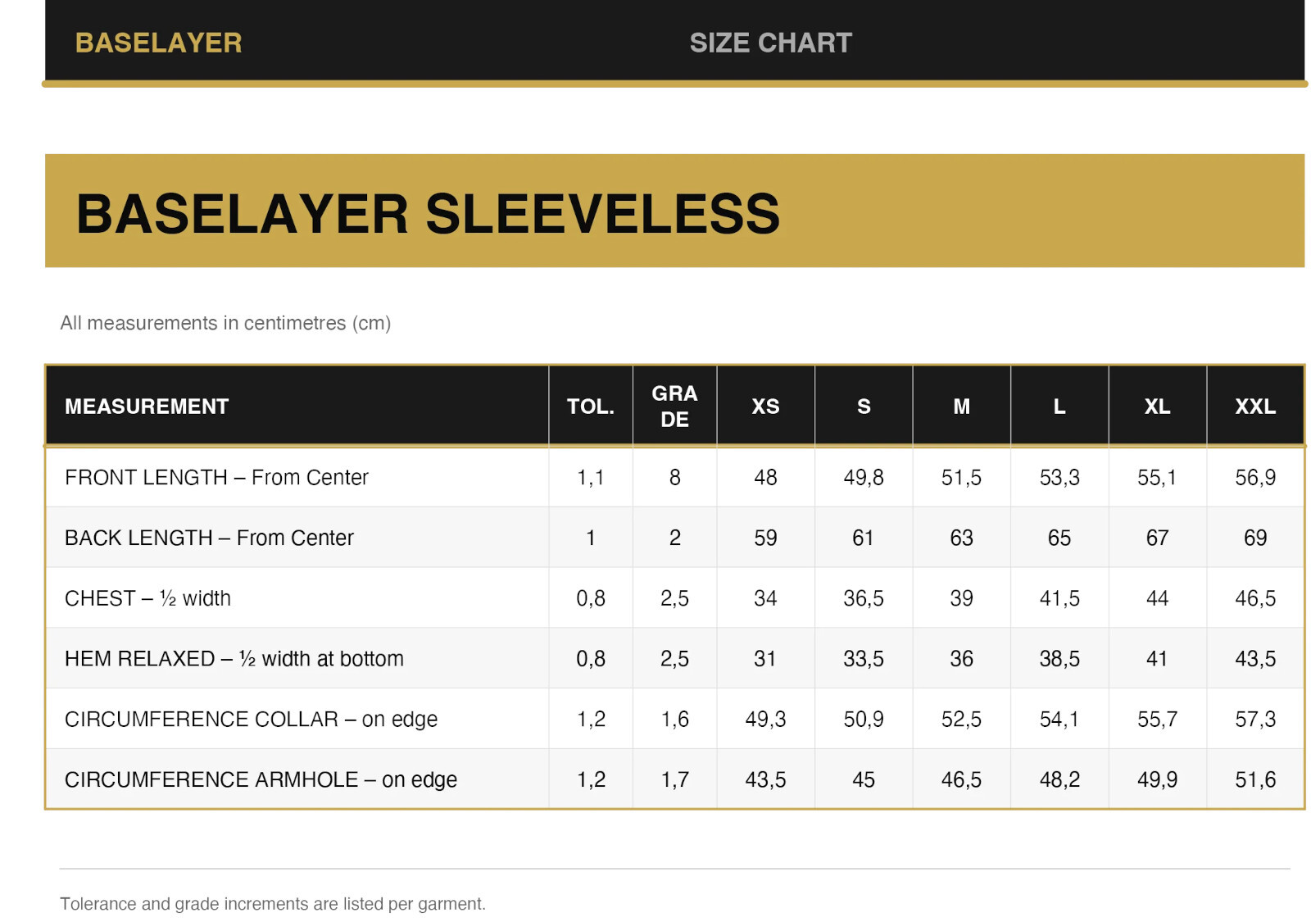This screenshot has height=922, width=1311.
Task: Click the SIZE CHART header text
Action: [770, 43]
